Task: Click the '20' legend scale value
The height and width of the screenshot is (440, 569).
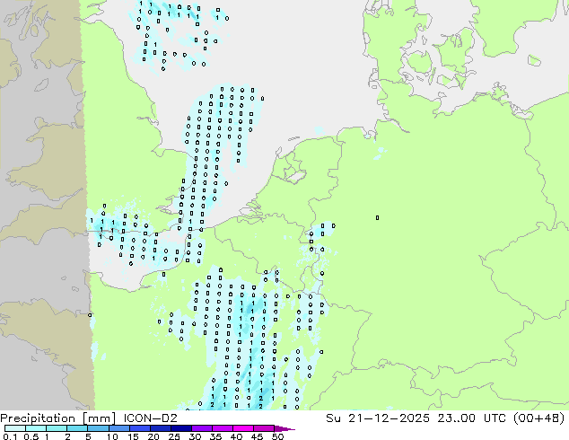Action: (x=153, y=436)
